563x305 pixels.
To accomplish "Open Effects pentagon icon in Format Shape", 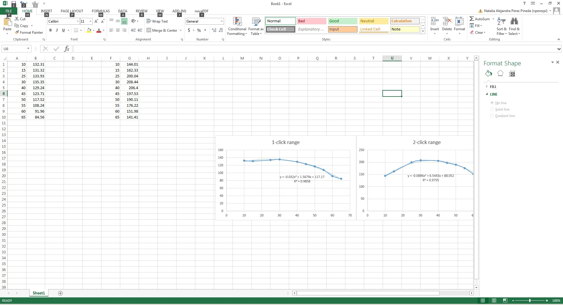I will [500, 74].
